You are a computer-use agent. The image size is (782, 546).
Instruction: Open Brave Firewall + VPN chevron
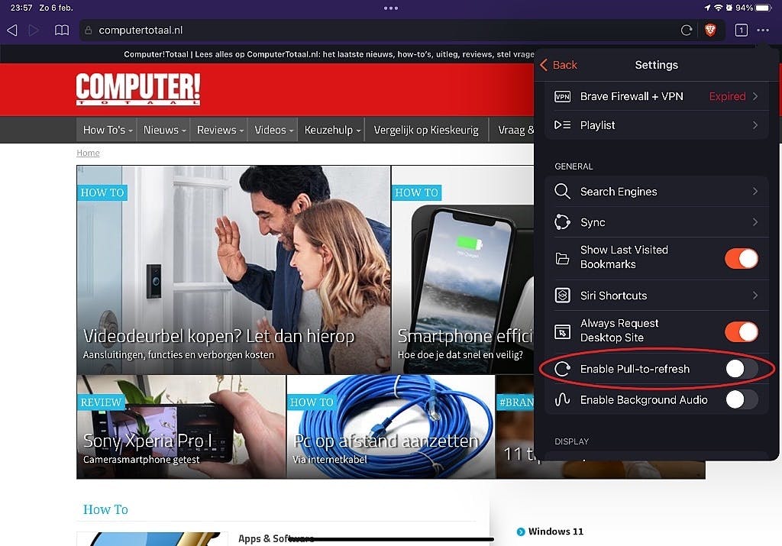755,96
